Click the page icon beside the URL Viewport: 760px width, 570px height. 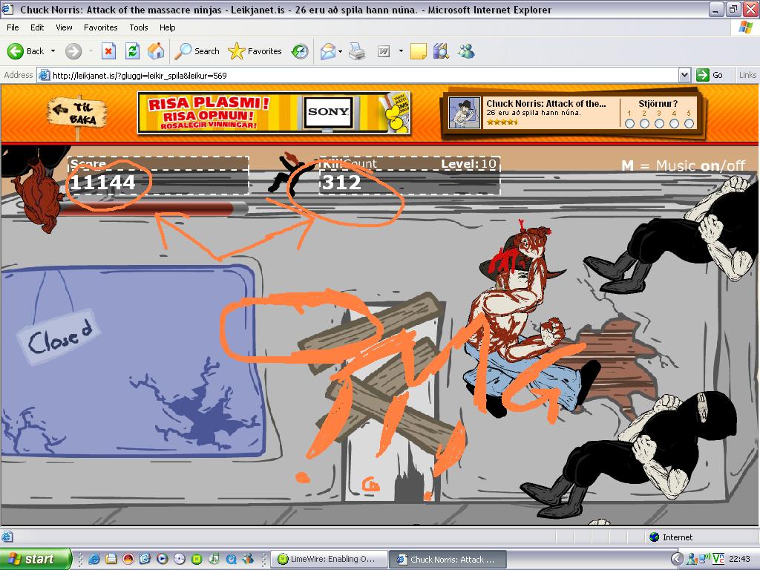44,75
